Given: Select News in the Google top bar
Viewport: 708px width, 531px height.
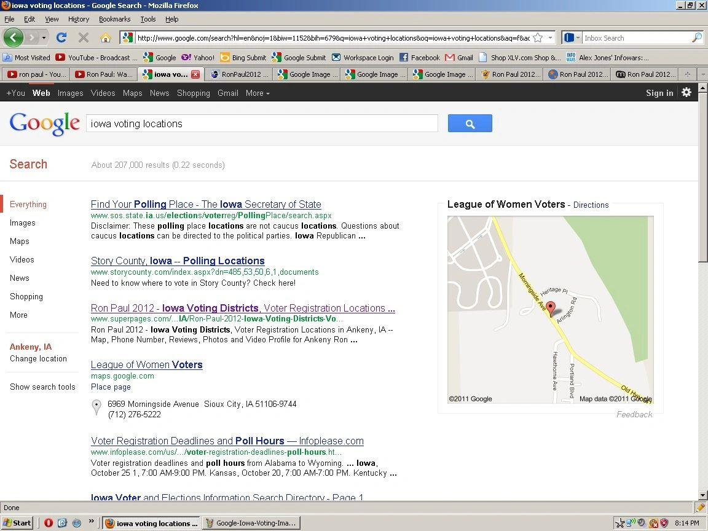Looking at the screenshot, I should (159, 93).
